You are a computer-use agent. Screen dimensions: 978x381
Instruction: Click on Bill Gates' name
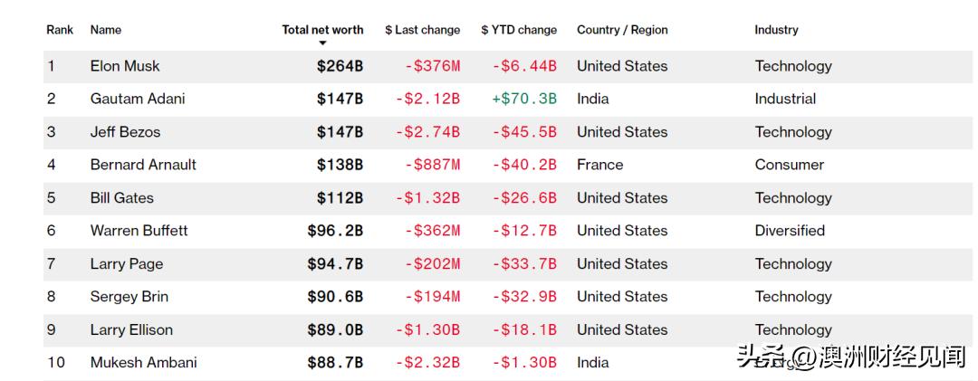[122, 198]
